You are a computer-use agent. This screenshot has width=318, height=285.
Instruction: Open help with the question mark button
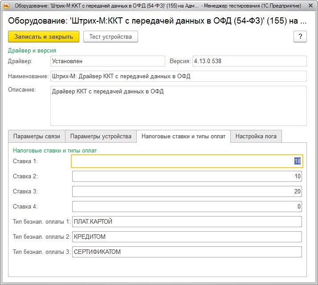300,36
